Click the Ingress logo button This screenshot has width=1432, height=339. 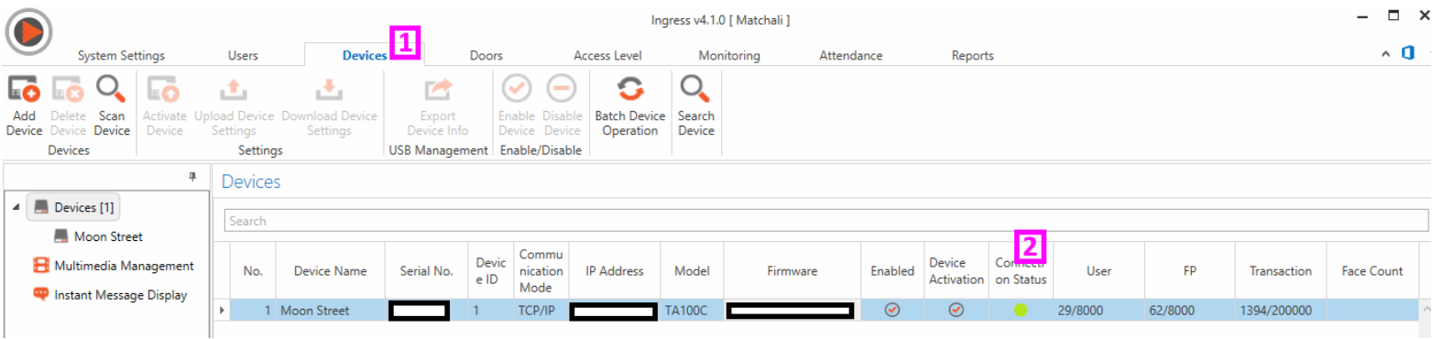[29, 30]
